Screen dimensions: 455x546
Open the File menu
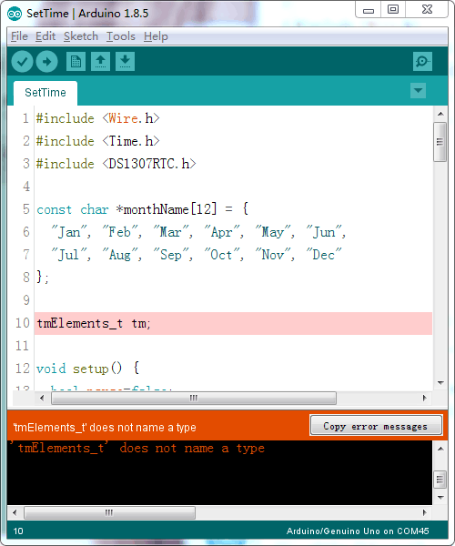click(x=19, y=36)
